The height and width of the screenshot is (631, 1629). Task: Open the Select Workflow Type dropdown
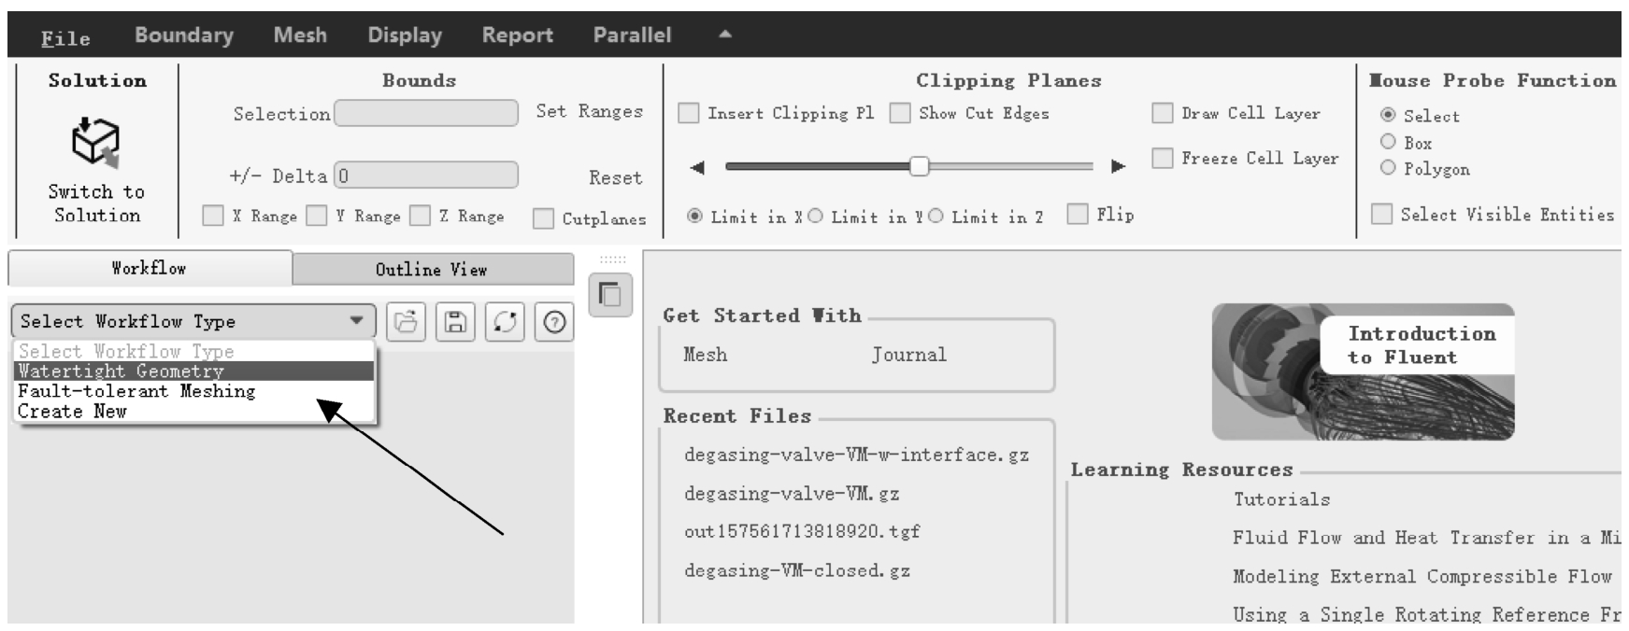193,321
